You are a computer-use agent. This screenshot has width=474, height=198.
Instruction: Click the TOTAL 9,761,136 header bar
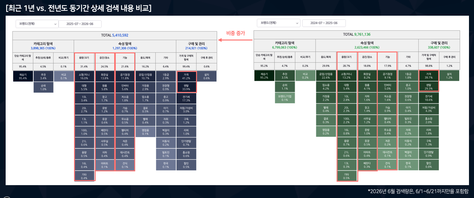point(357,35)
